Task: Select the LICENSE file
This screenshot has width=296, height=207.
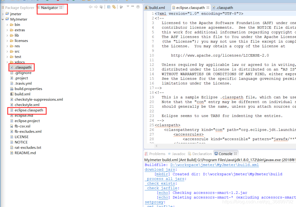Action: click(22, 137)
